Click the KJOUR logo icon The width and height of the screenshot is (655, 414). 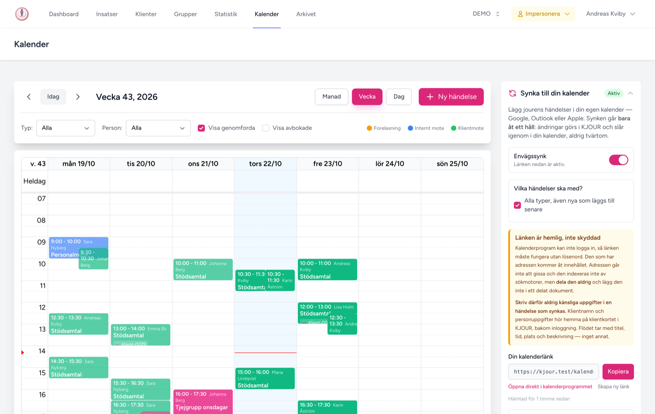point(22,14)
